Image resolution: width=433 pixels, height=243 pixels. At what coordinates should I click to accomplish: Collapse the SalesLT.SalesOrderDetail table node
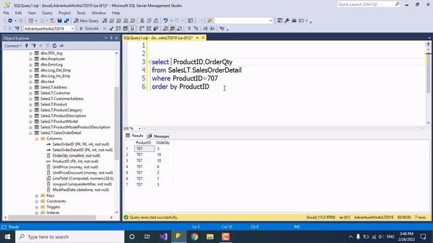click(x=30, y=133)
